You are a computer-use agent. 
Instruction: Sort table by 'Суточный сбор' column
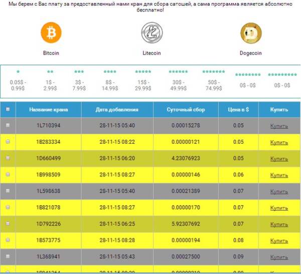185,109
